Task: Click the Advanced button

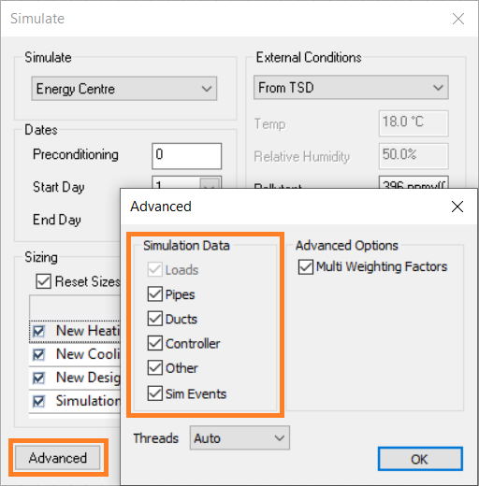Action: 58,458
